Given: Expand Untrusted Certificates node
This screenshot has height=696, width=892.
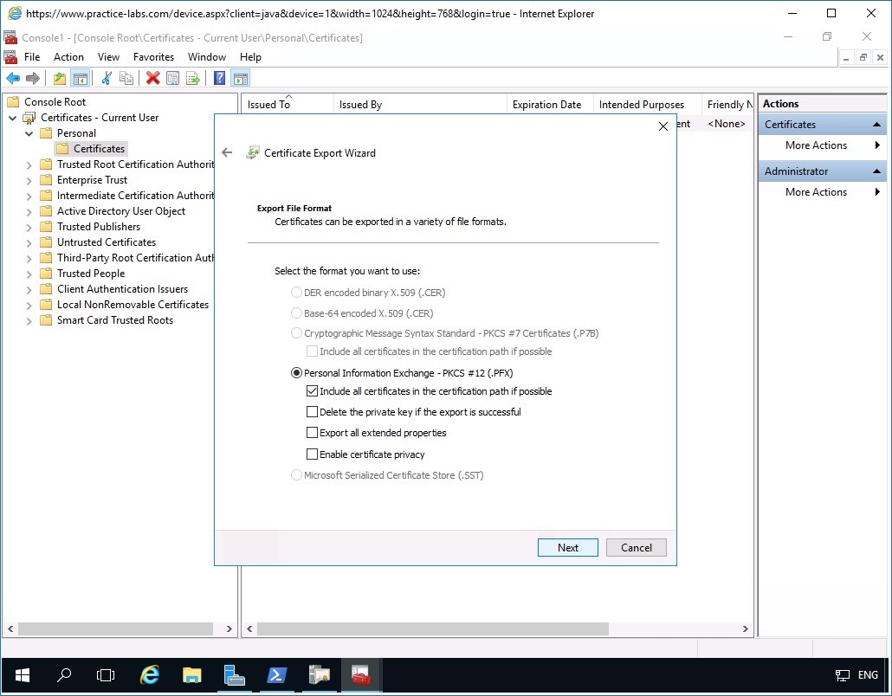Looking at the screenshot, I should pos(29,242).
